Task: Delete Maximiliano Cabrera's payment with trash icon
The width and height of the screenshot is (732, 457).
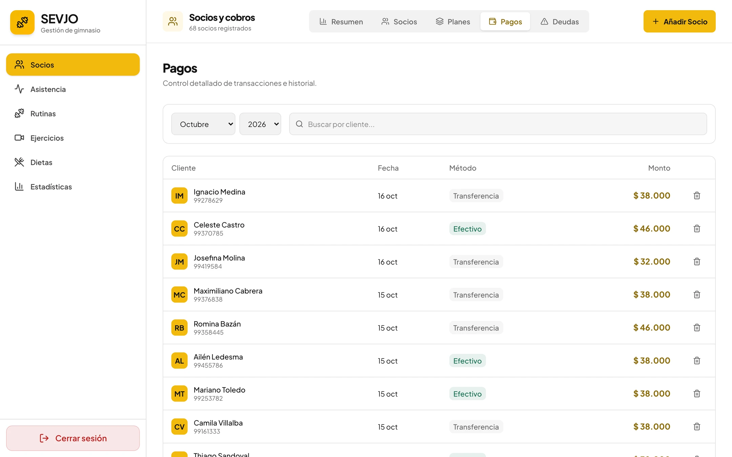Action: (x=697, y=295)
